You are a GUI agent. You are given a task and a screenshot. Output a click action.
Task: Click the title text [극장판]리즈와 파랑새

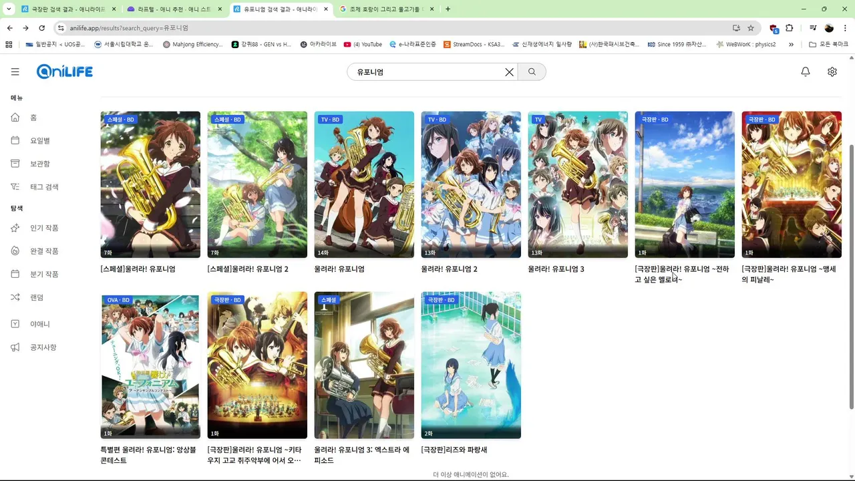(x=454, y=450)
